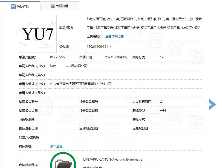Click the 商标形式 label
Viewport: 222px width, 168px height.
click(x=139, y=119)
